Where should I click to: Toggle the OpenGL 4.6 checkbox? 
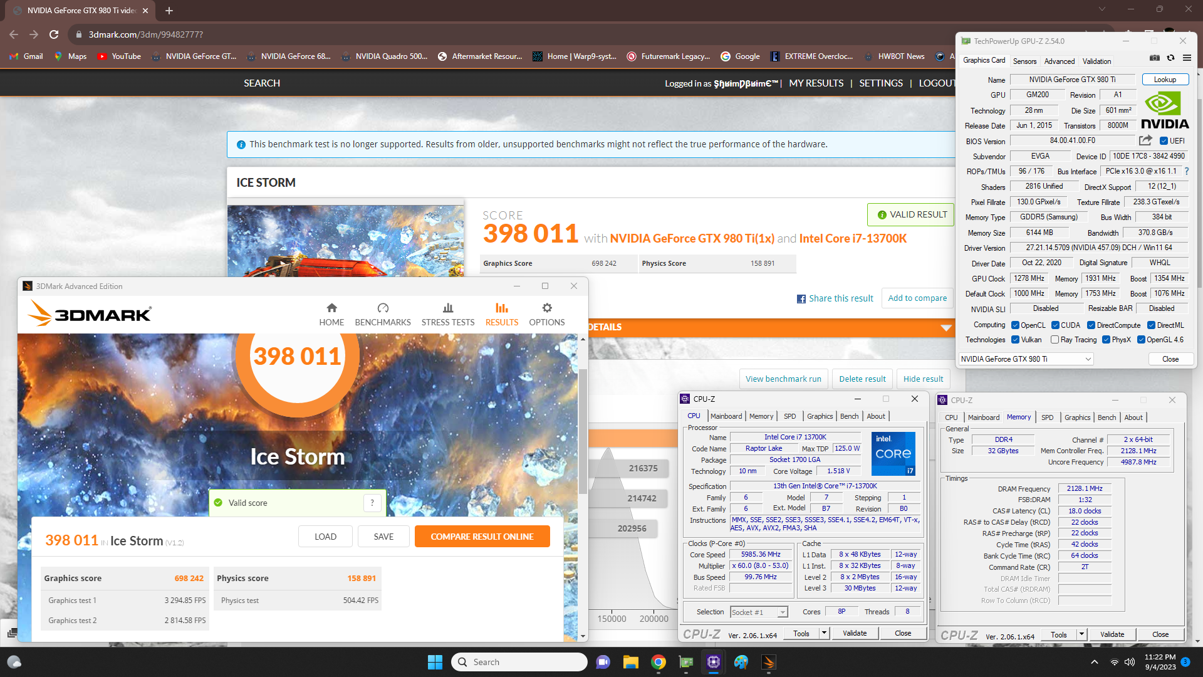tap(1141, 340)
